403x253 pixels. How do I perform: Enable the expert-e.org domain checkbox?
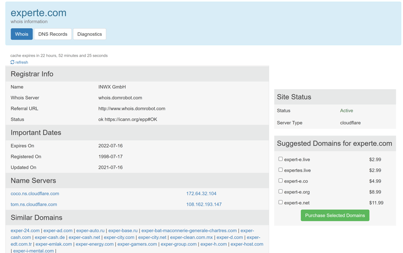[281, 192]
